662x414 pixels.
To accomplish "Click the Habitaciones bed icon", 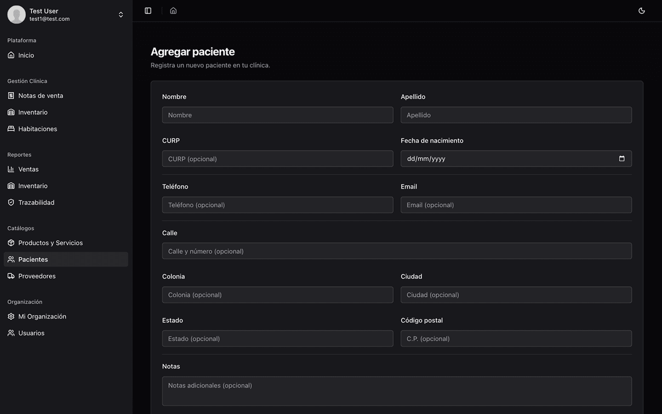I will (x=11, y=129).
